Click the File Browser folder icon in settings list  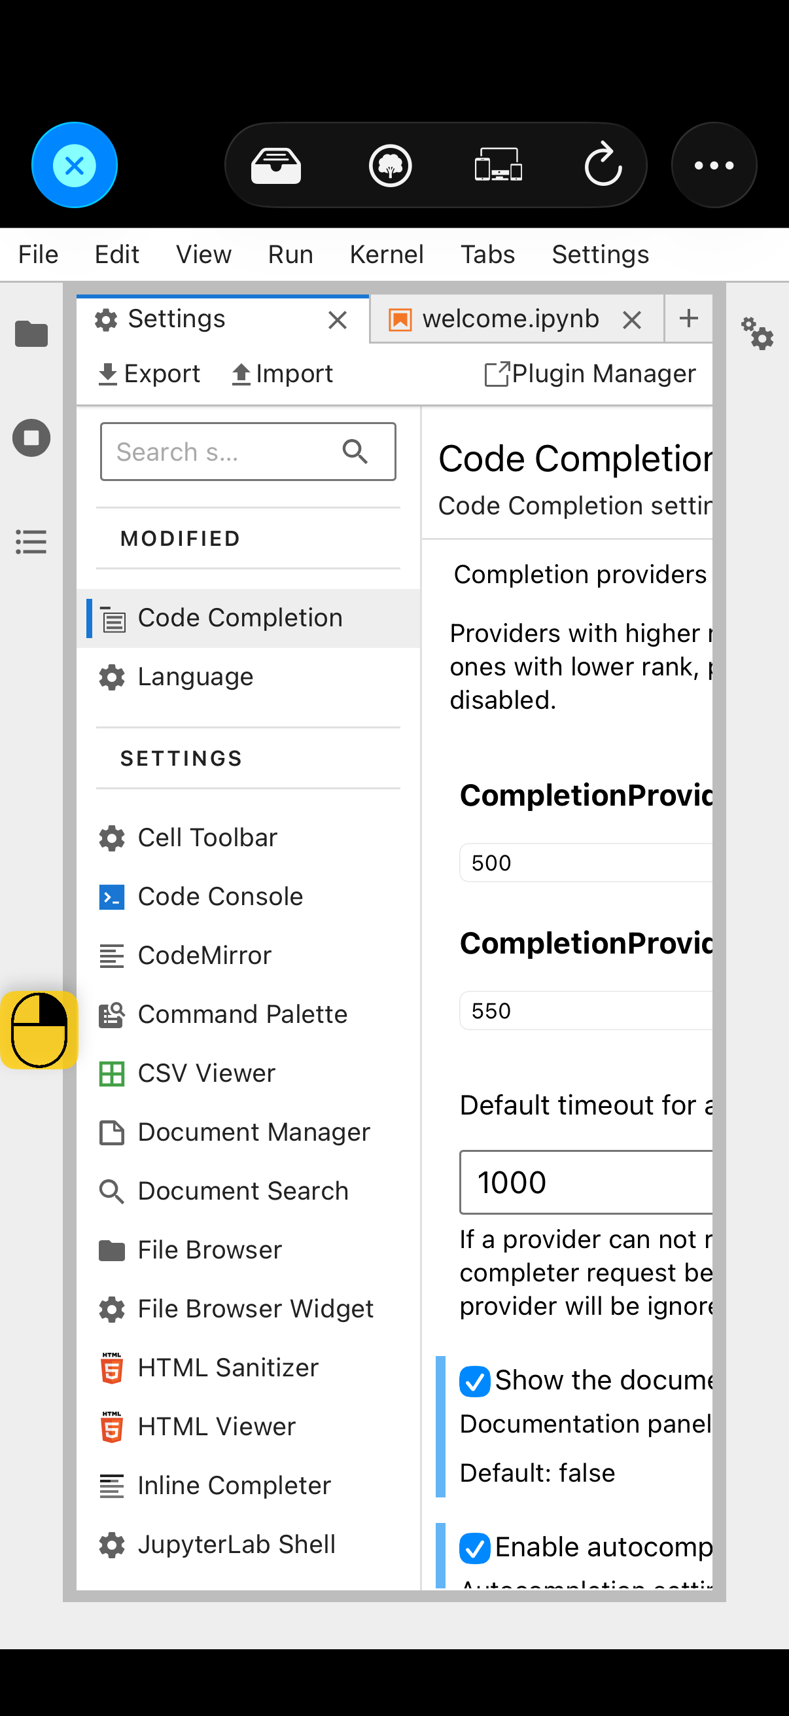click(x=112, y=1251)
